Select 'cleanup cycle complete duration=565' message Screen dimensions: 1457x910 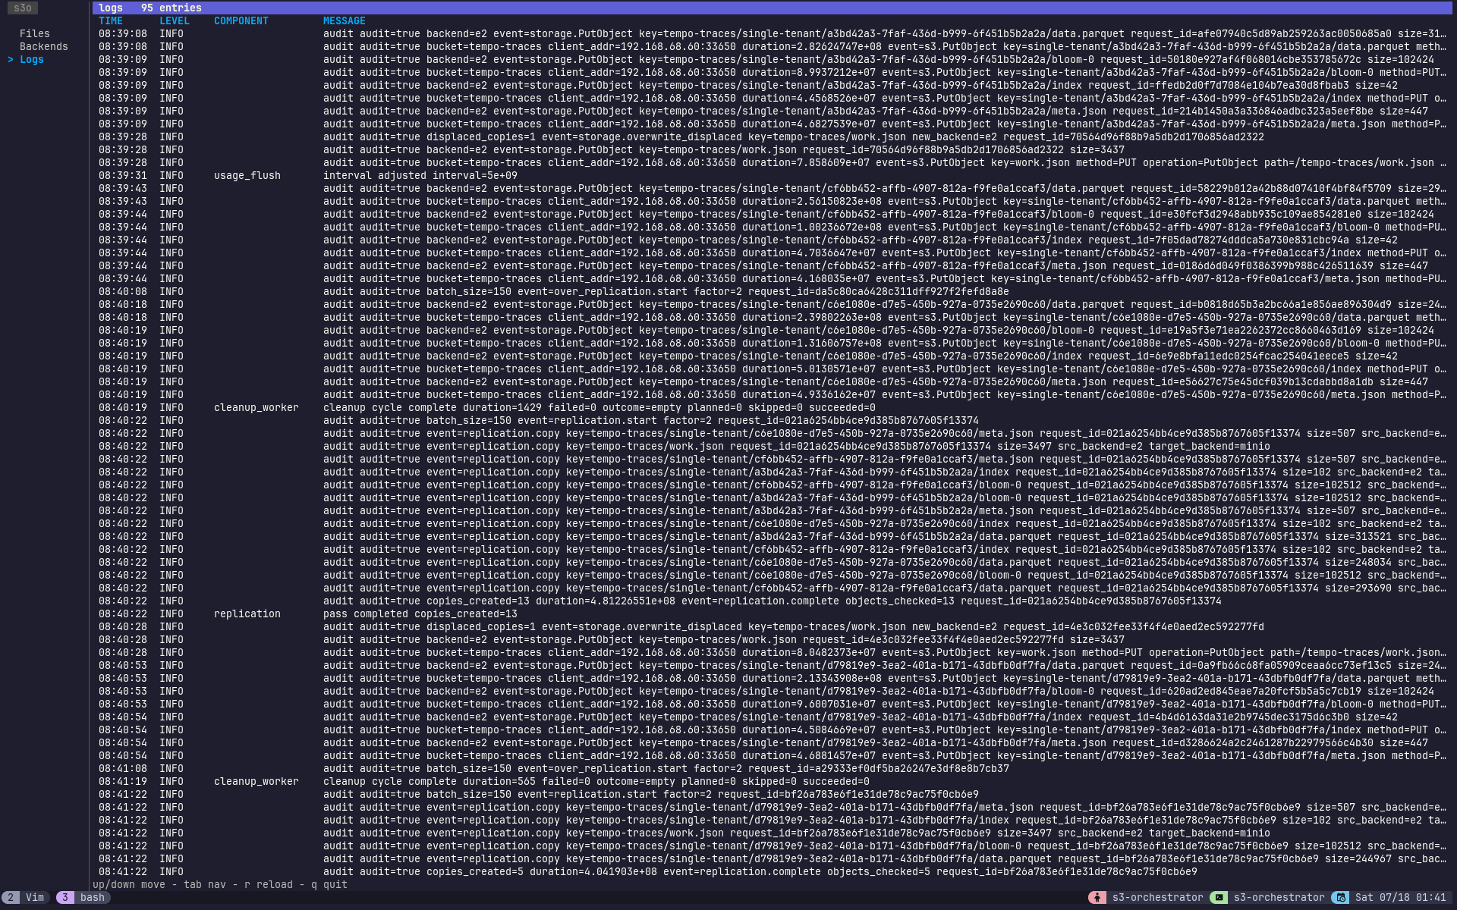596,782
